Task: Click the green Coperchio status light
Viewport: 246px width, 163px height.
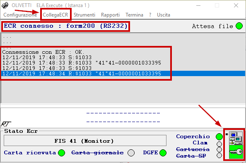Action: point(219,137)
